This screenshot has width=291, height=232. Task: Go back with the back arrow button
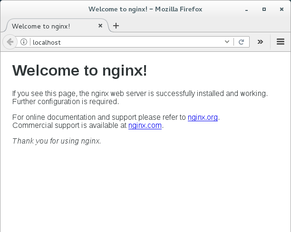pos(10,42)
